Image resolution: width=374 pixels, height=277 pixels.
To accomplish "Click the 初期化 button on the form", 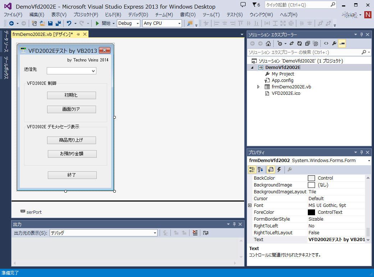I will [72, 95].
